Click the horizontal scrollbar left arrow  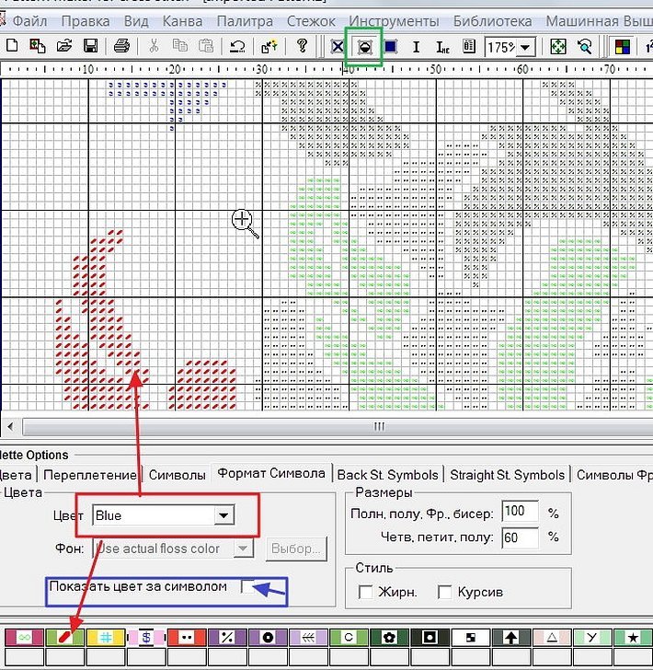pos(10,426)
